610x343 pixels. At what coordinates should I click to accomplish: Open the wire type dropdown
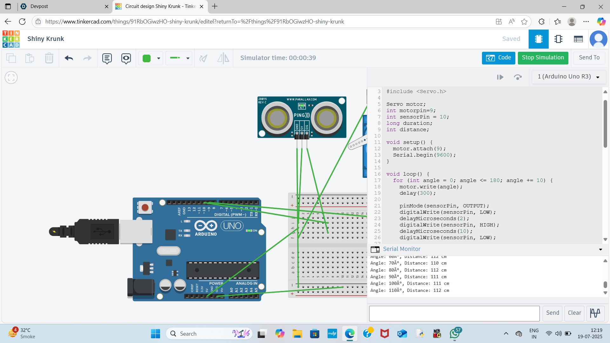click(188, 58)
